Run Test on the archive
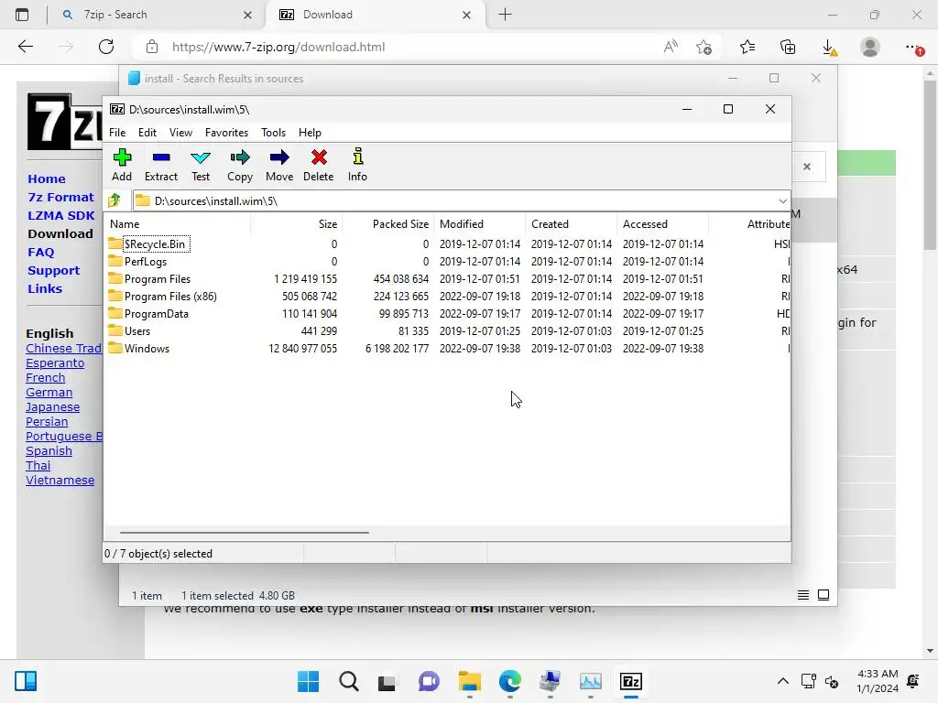 click(x=201, y=165)
